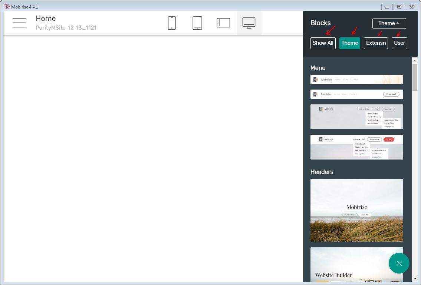Pick the Menu block with the red button

click(356, 147)
